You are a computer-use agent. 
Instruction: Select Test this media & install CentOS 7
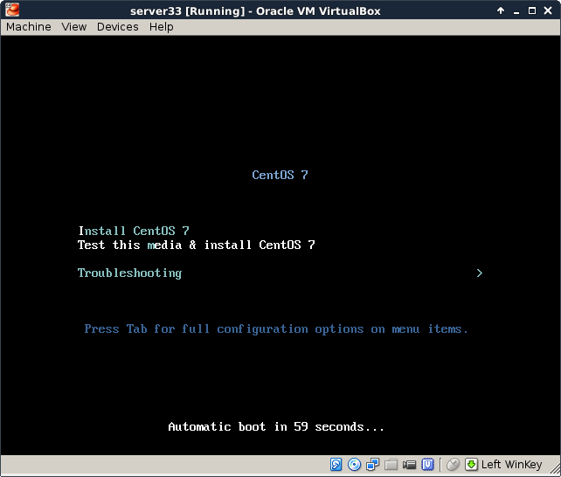point(197,245)
